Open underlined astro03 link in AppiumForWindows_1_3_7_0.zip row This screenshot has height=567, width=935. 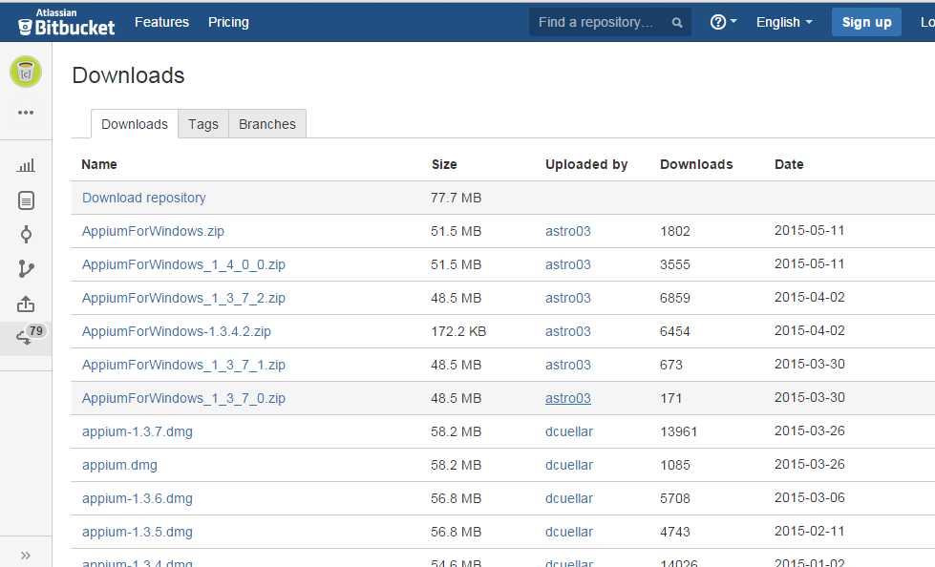(567, 398)
